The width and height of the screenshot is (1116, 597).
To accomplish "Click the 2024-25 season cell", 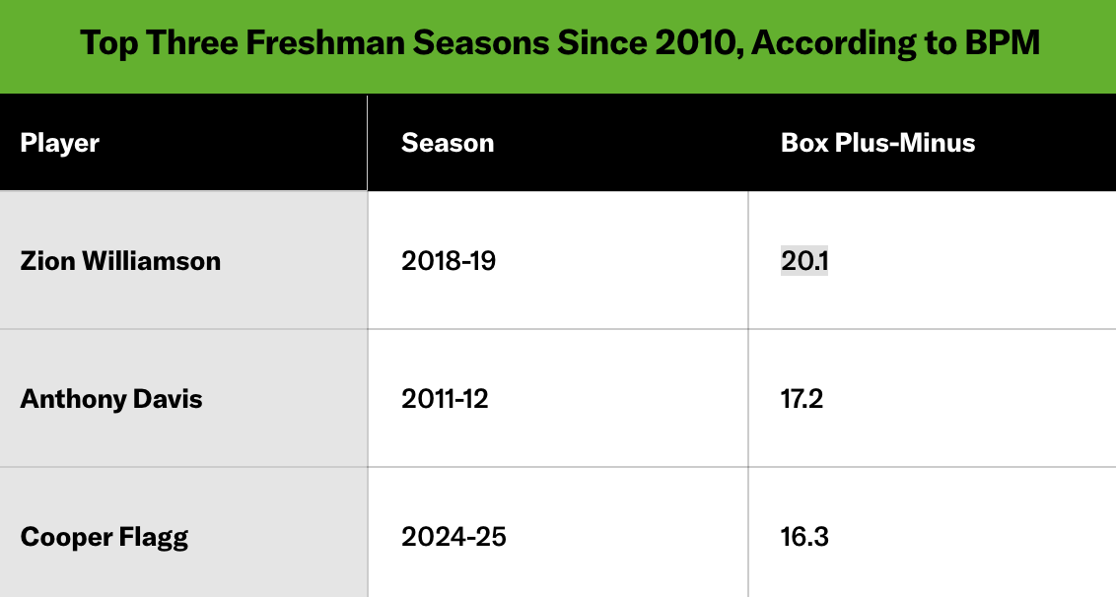I will [454, 537].
